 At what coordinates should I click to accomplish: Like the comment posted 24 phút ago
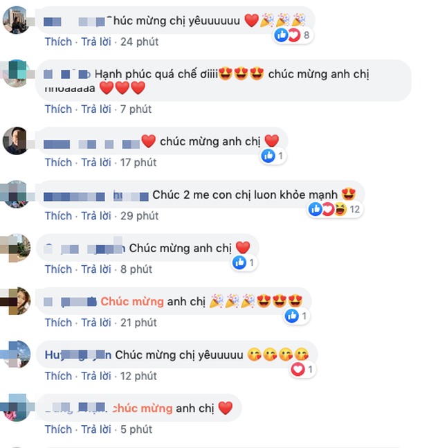59,42
